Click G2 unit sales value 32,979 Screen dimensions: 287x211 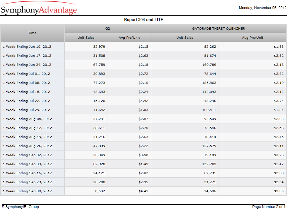pos(99,47)
